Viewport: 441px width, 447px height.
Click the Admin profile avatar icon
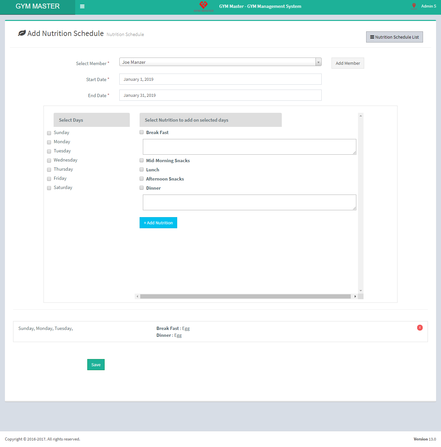coord(414,6)
